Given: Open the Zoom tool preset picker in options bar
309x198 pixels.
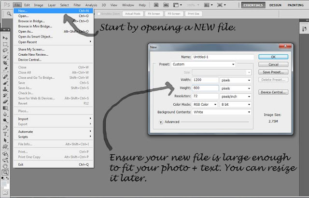Looking at the screenshot, I should tap(9, 14).
